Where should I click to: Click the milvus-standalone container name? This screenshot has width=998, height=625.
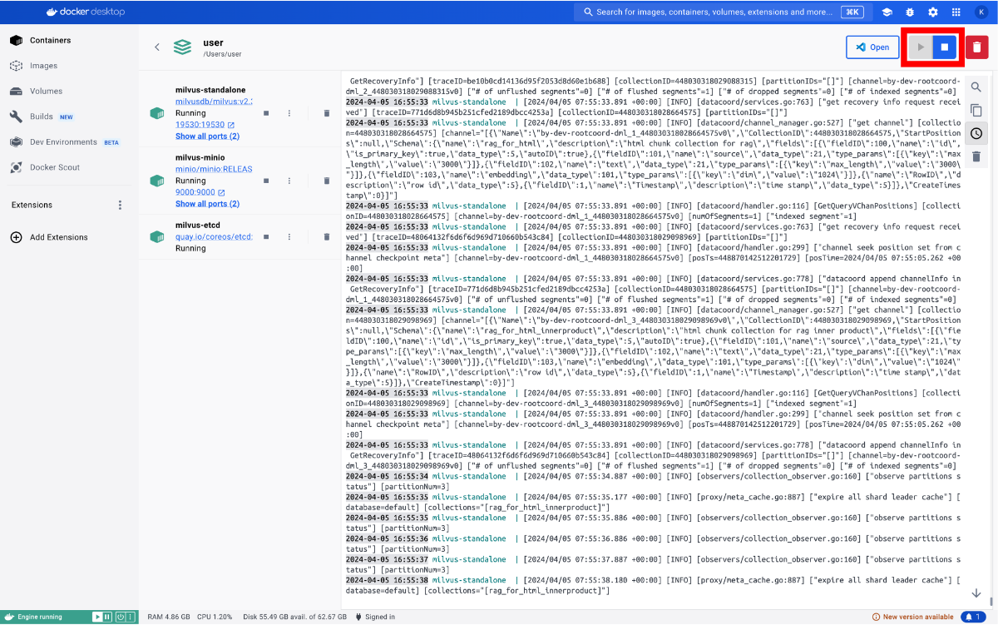point(210,90)
